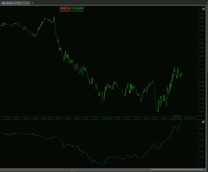Open the symbol dropdown arrow next to USDJPY

[15, 3]
